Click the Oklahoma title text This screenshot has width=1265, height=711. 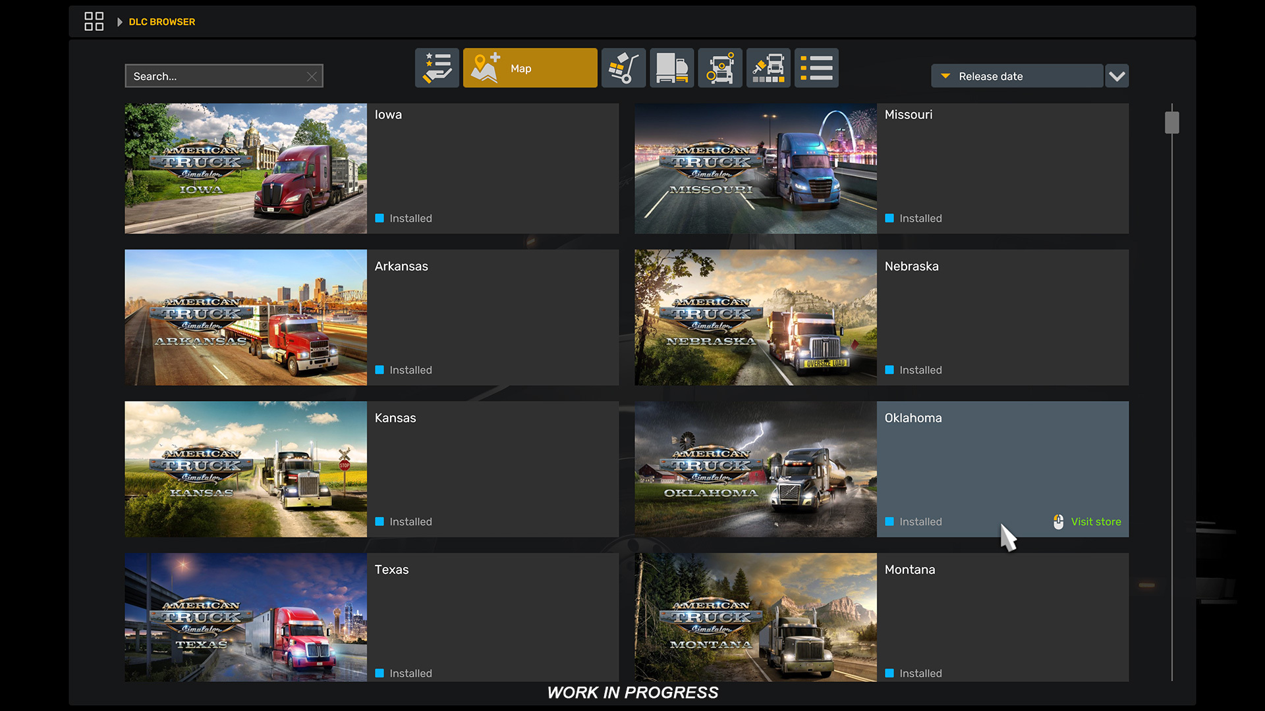pos(913,418)
